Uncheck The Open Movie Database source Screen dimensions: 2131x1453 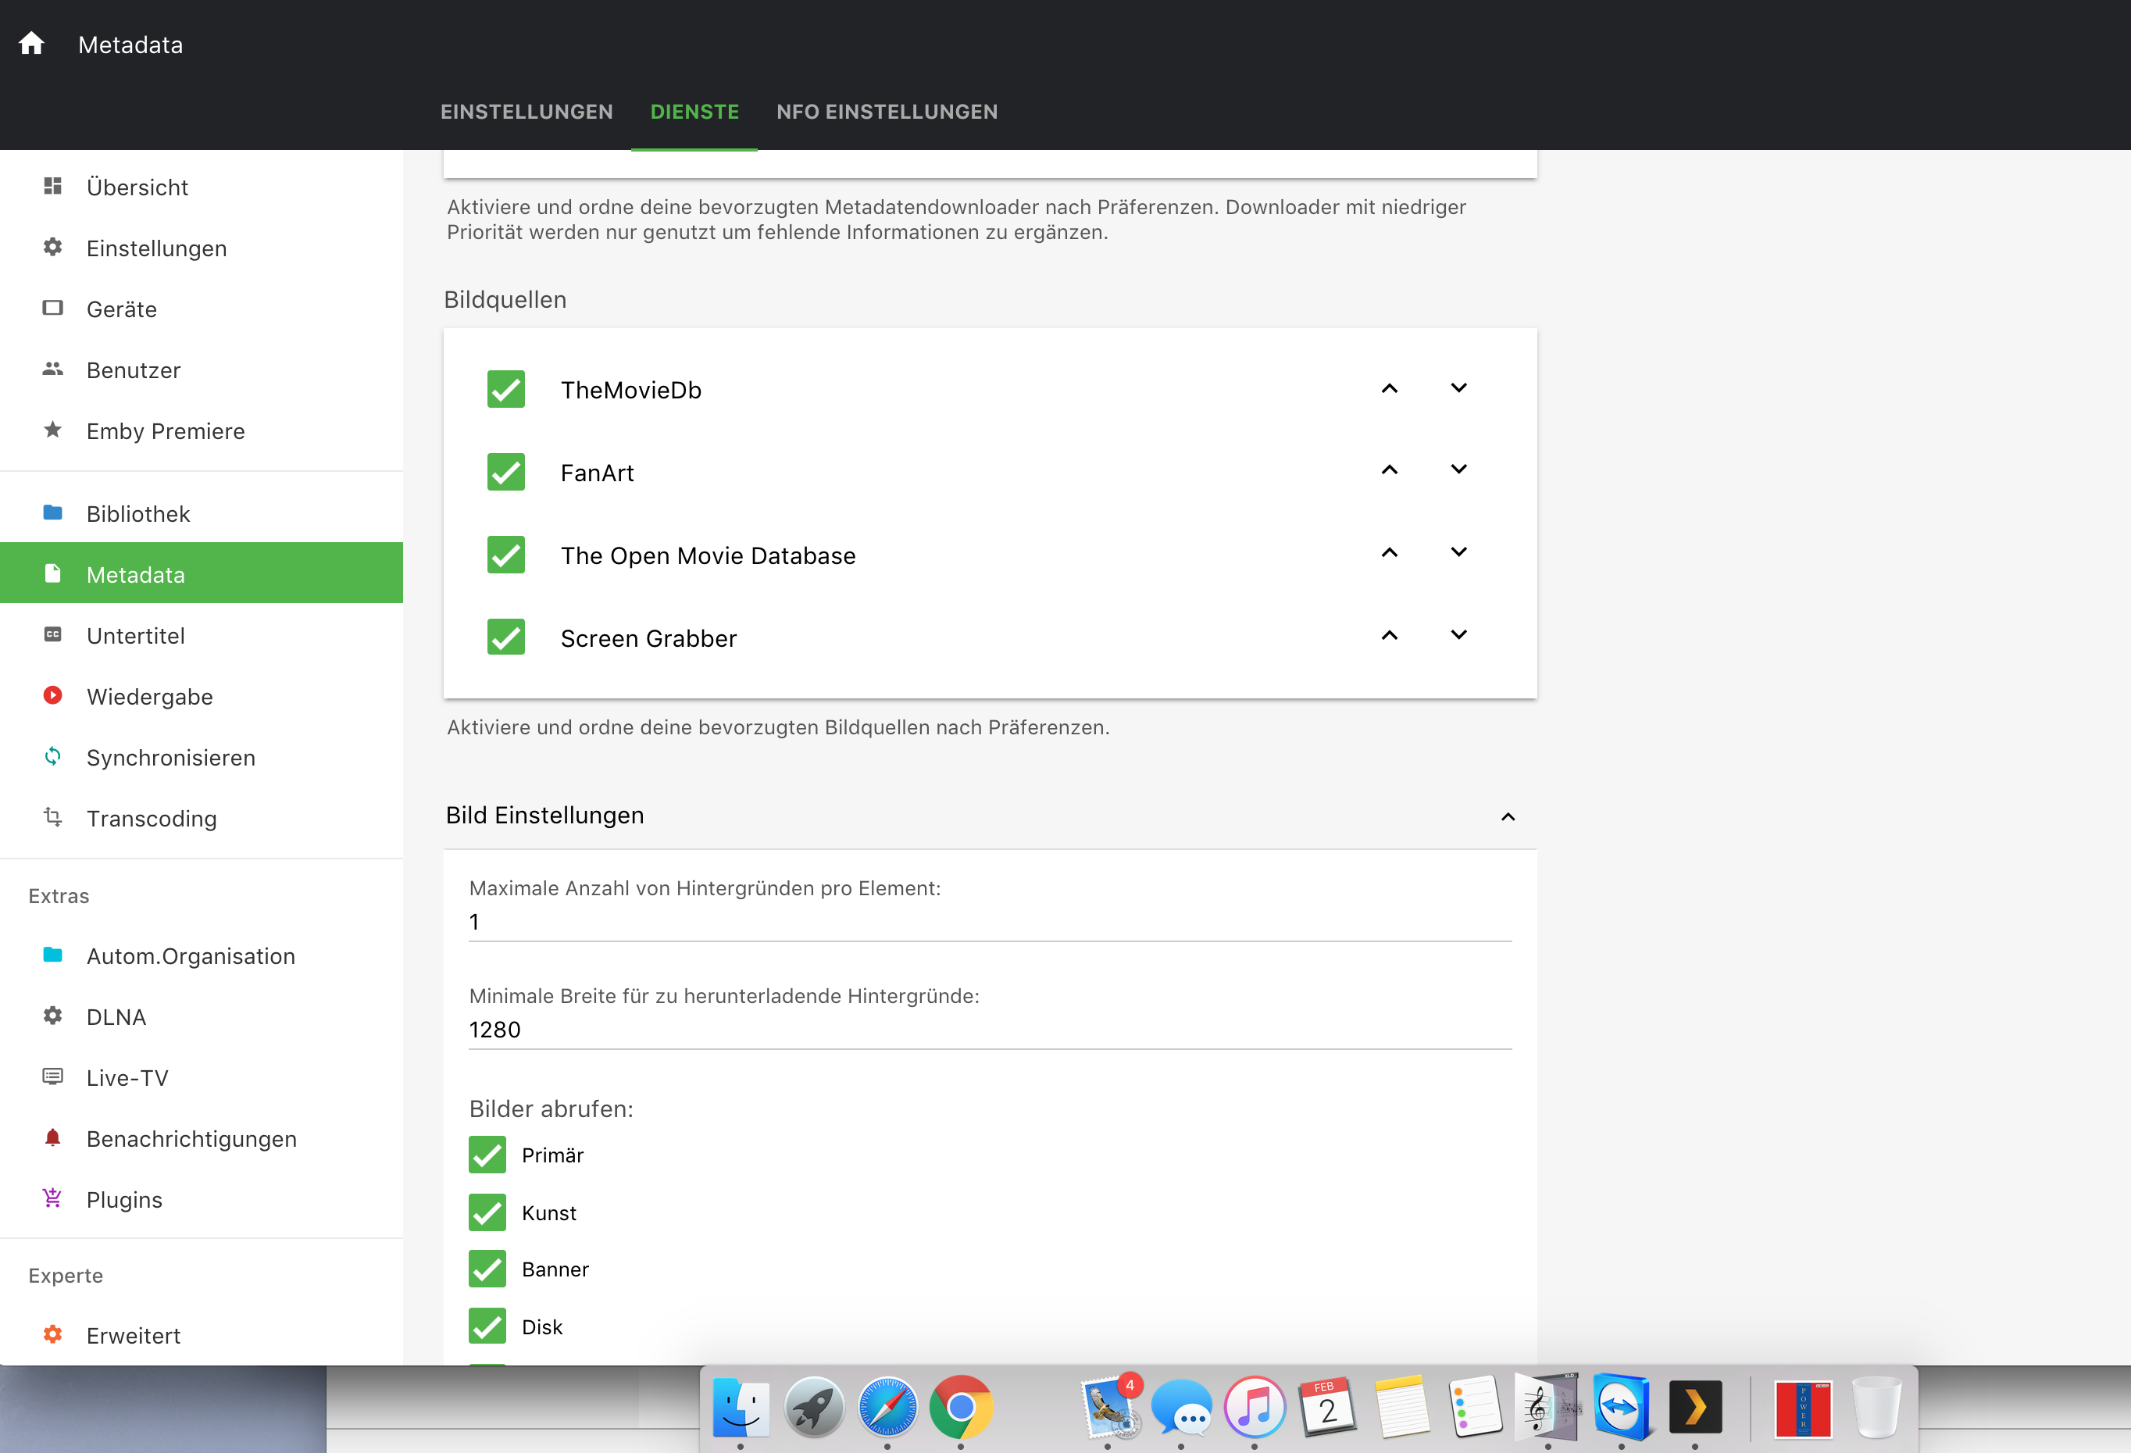[x=506, y=555]
